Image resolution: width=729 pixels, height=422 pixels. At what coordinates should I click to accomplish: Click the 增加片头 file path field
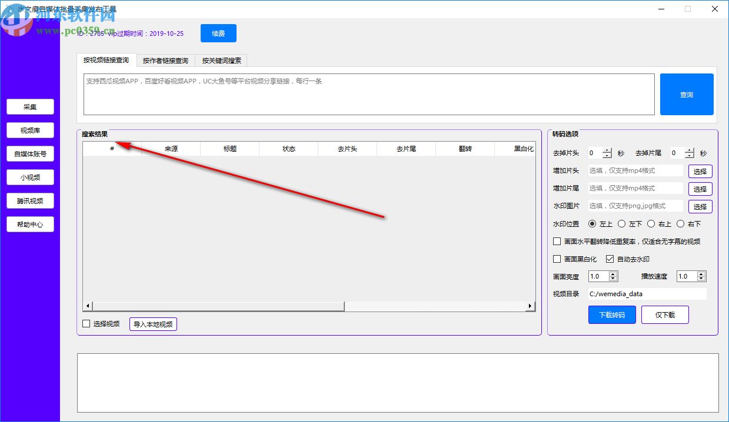pyautogui.click(x=635, y=170)
